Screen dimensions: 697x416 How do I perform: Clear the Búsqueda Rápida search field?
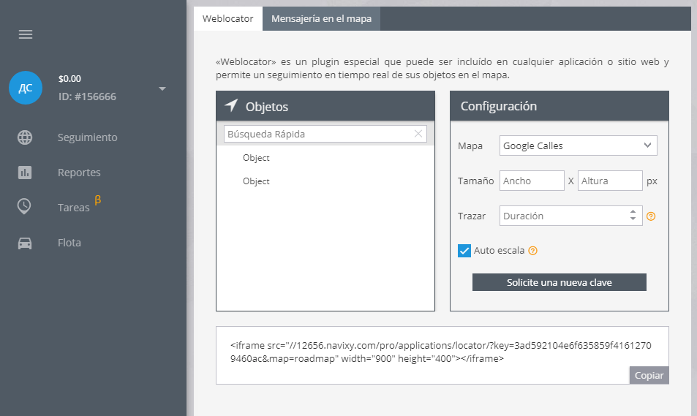418,134
